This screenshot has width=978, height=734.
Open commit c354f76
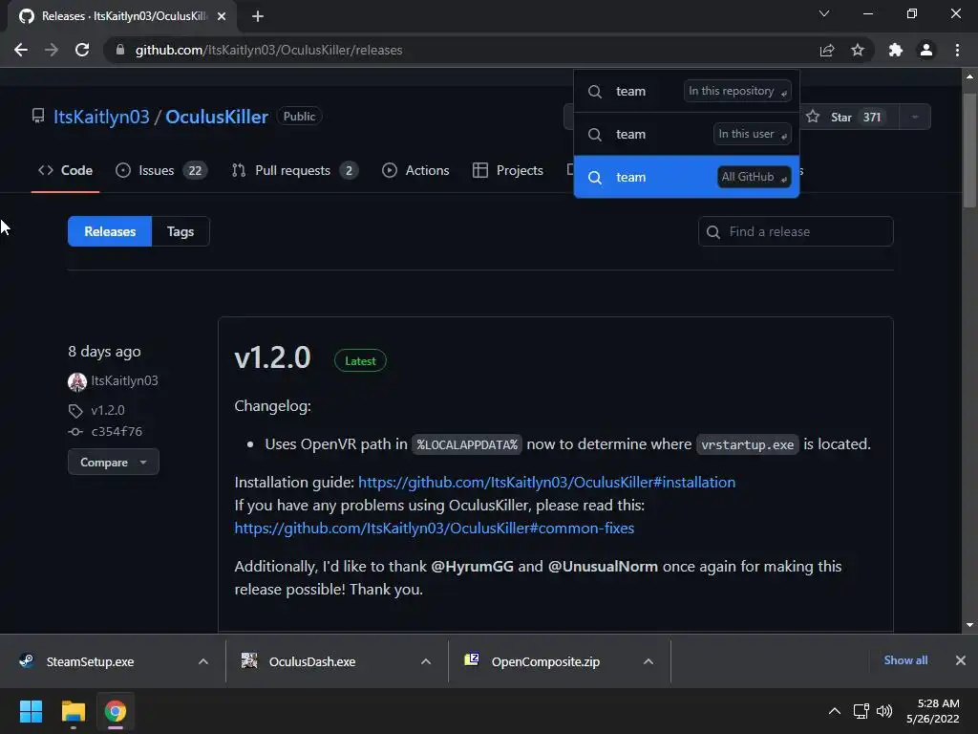point(117,432)
